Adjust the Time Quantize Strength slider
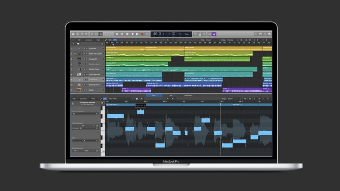The width and height of the screenshot is (340, 191). [x=88, y=128]
